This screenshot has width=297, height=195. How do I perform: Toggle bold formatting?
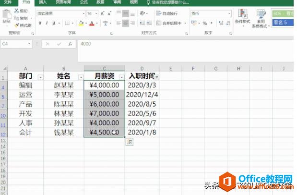tap(40, 23)
